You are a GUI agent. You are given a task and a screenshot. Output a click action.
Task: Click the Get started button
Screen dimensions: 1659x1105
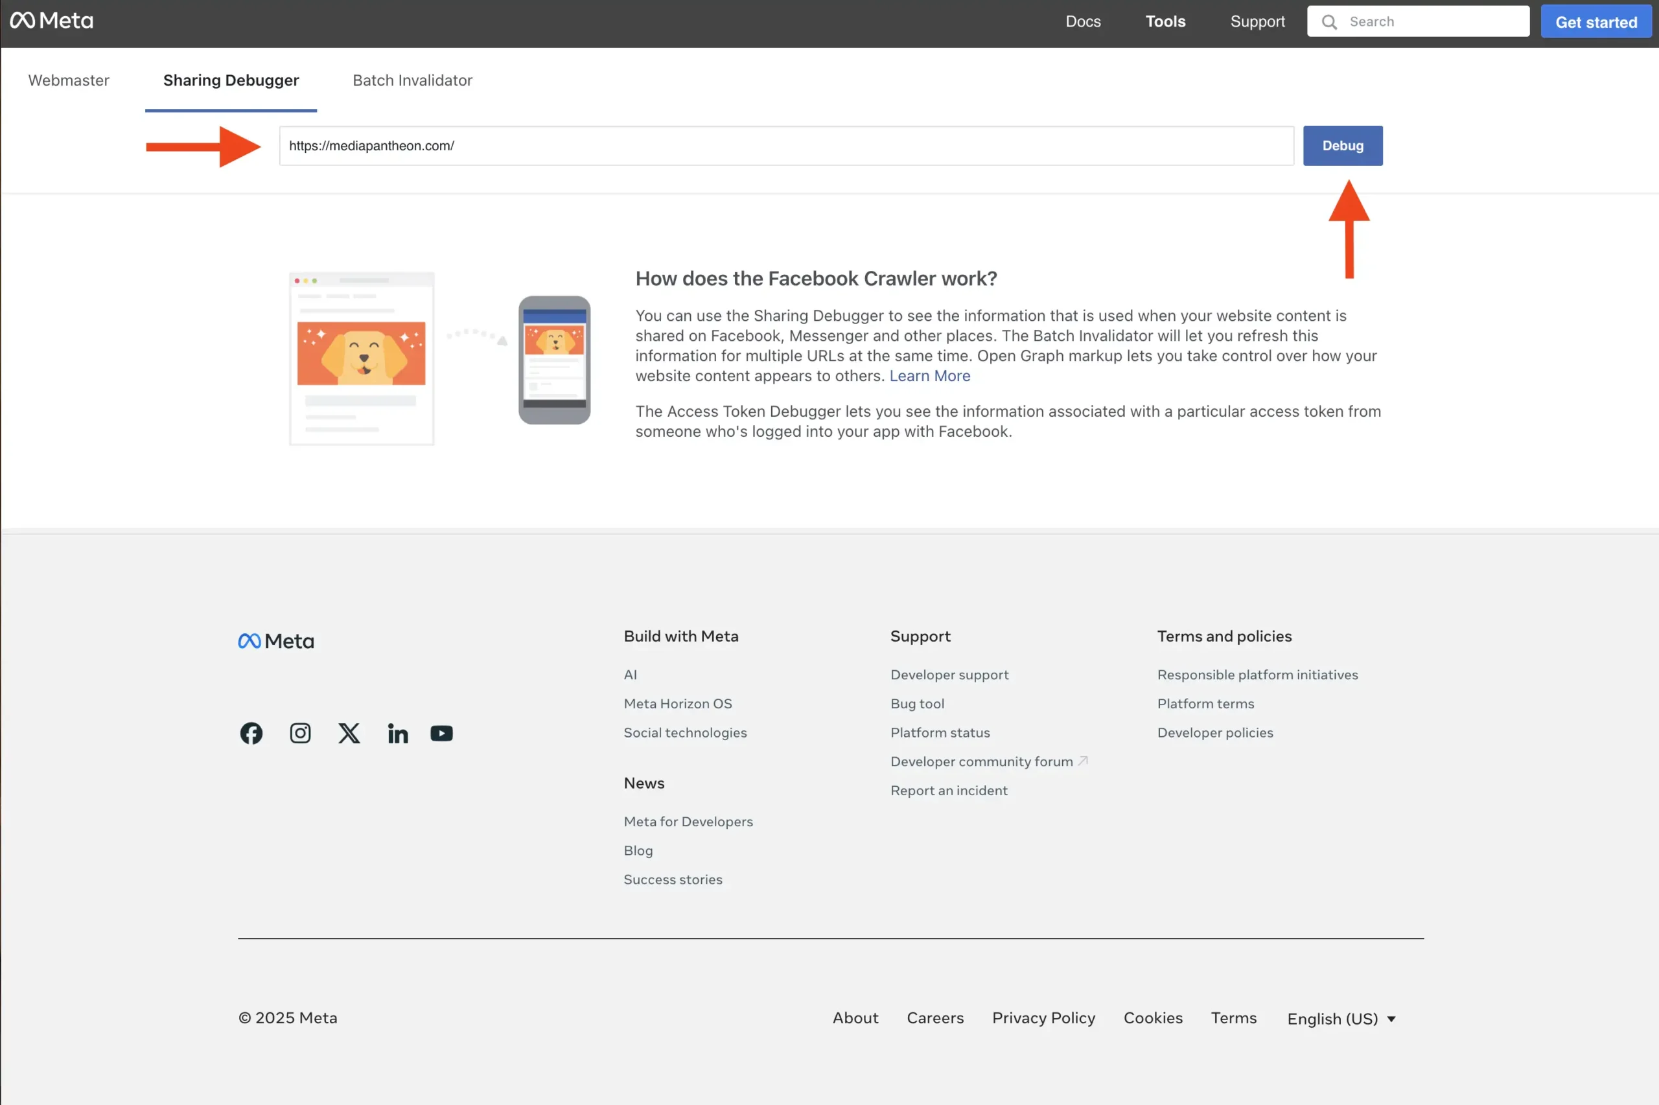[1595, 22]
